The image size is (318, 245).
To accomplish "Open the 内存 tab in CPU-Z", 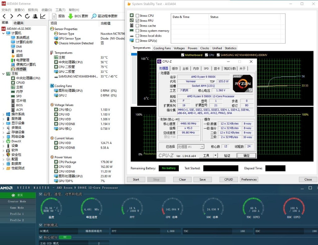I will click(x=196, y=68).
